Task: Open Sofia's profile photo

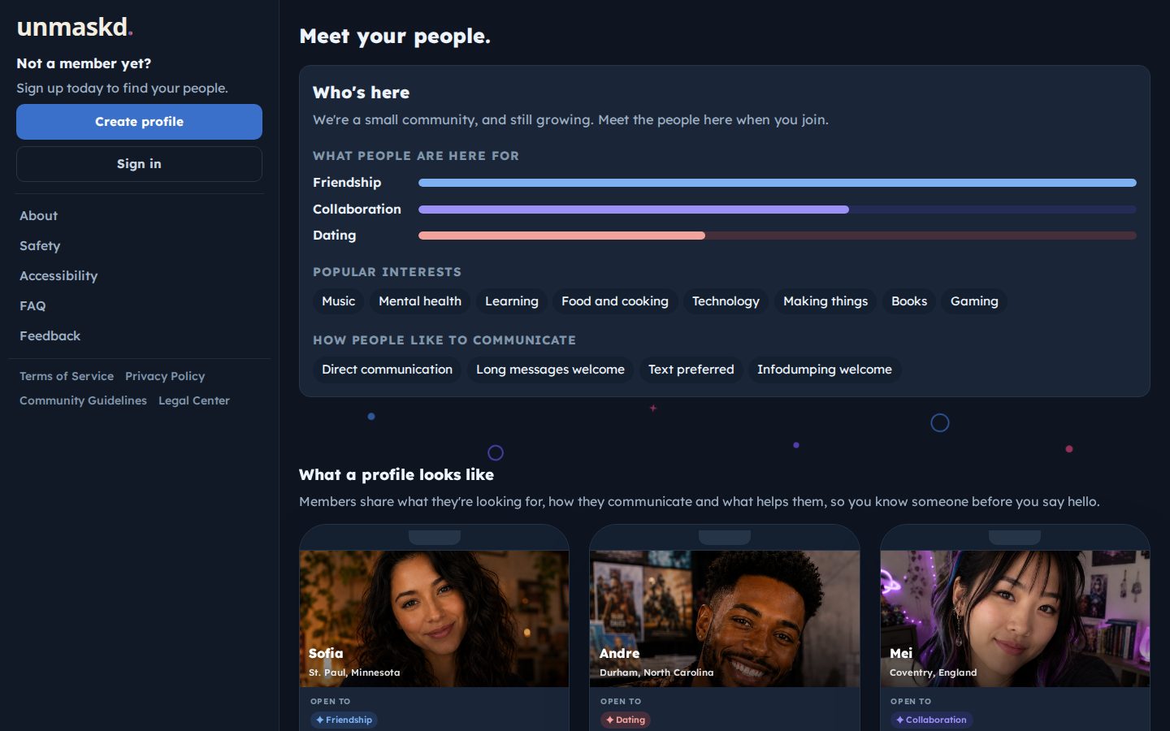Action: (434, 619)
